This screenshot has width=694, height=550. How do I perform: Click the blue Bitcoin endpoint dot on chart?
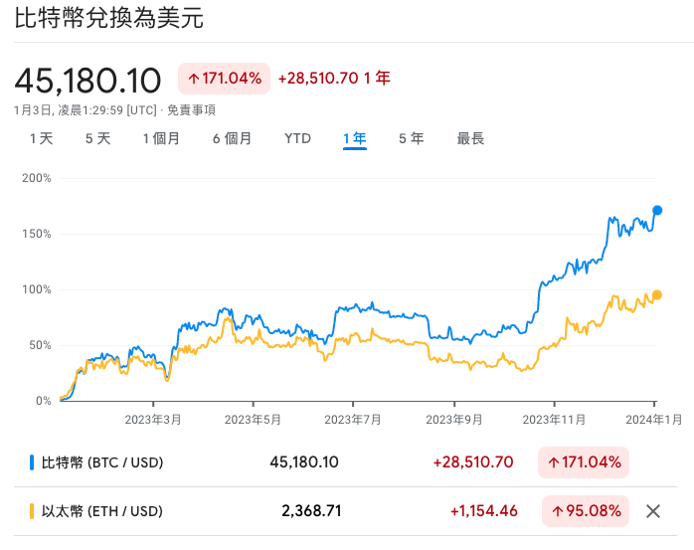click(657, 210)
